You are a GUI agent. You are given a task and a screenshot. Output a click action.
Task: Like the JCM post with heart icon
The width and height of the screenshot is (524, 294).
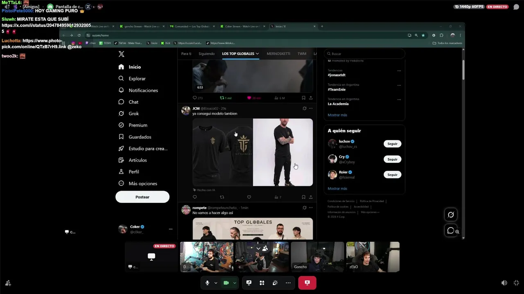(249, 197)
